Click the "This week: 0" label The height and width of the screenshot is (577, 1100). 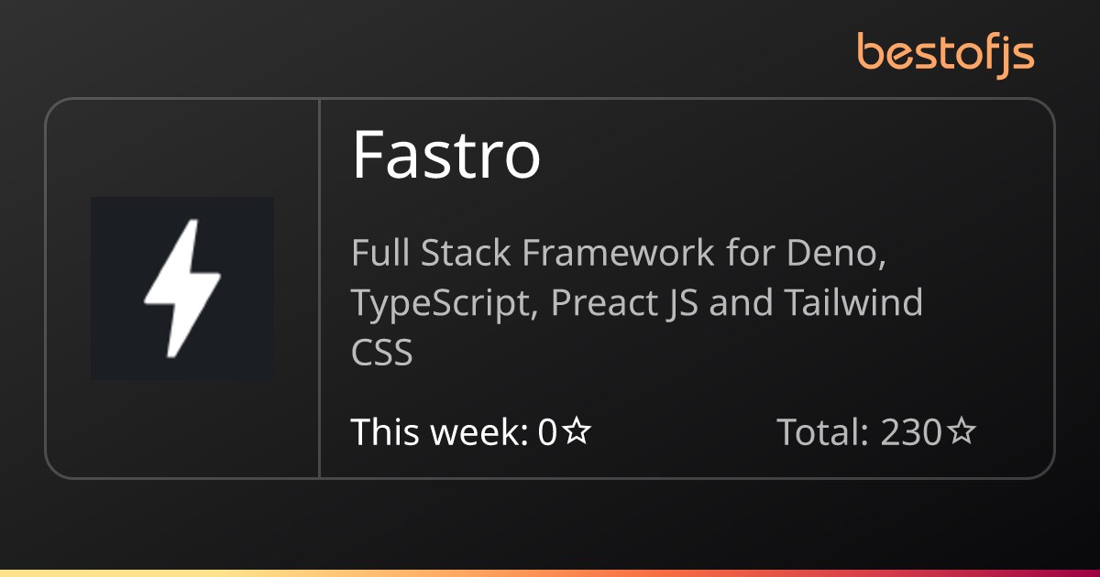coord(455,431)
